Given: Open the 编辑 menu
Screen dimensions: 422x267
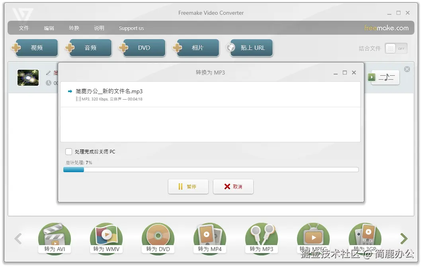Looking at the screenshot, I should tap(49, 28).
